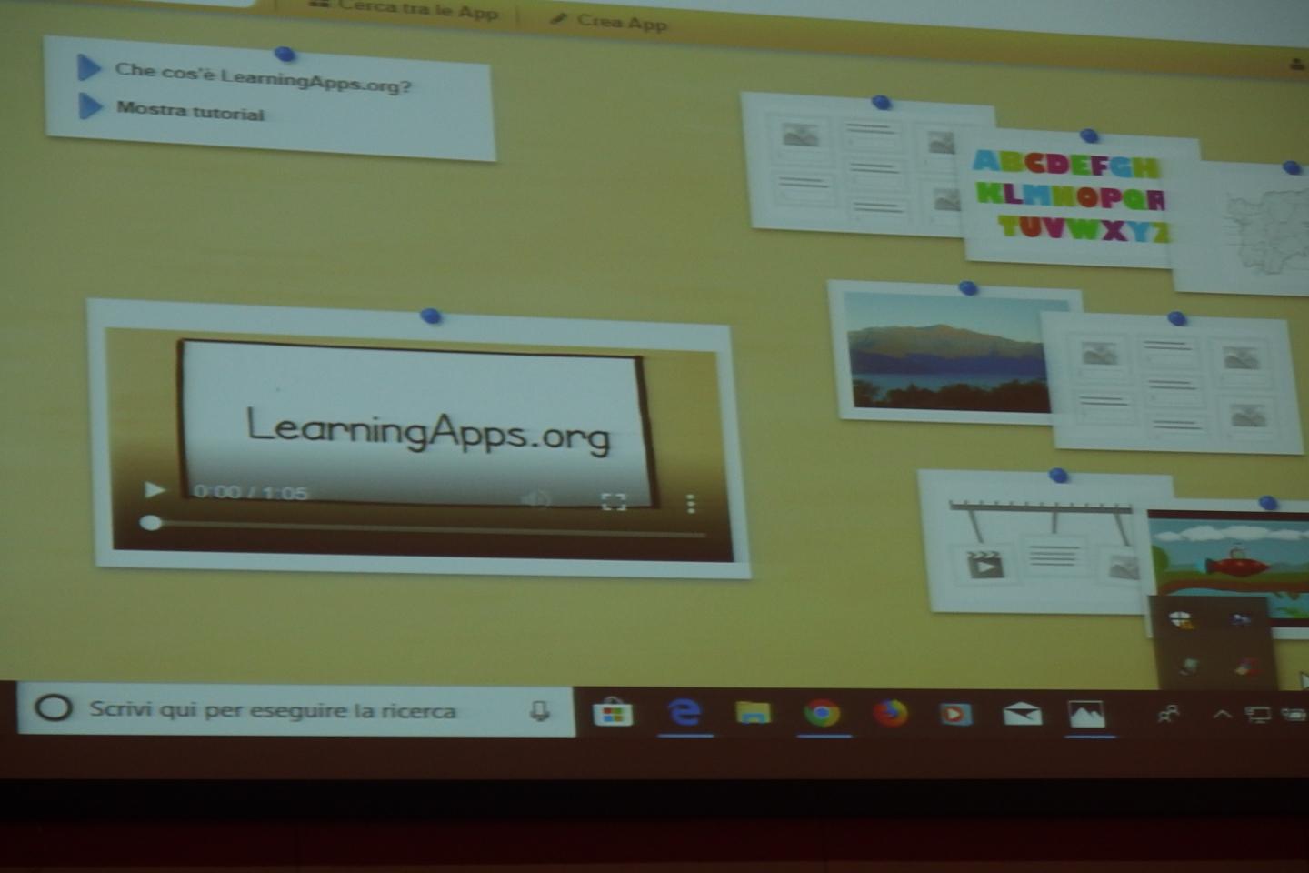This screenshot has height=873, width=1309.
Task: Click the battery icon in system tray
Action: (1294, 715)
